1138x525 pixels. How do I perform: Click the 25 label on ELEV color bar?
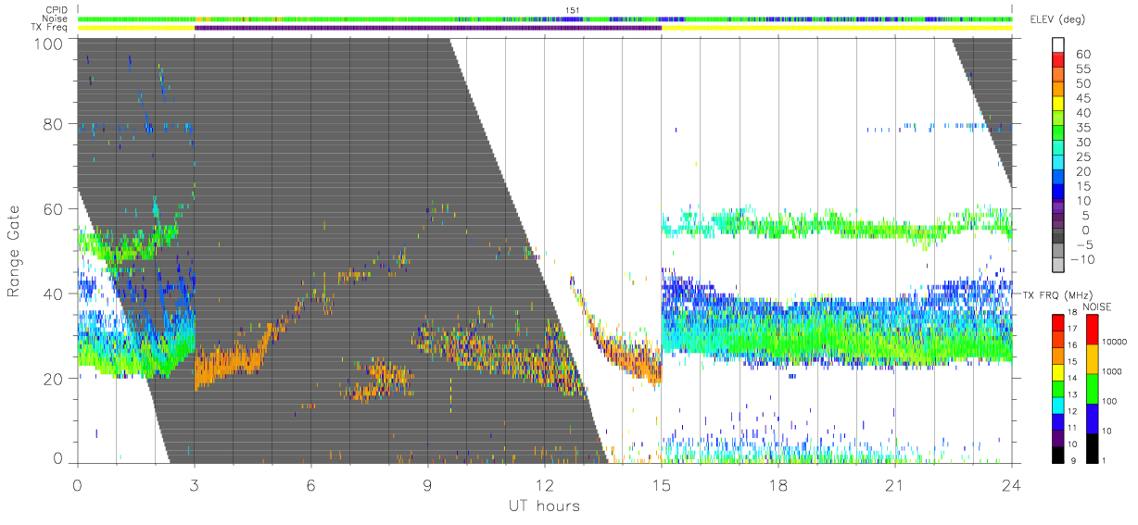click(1082, 157)
